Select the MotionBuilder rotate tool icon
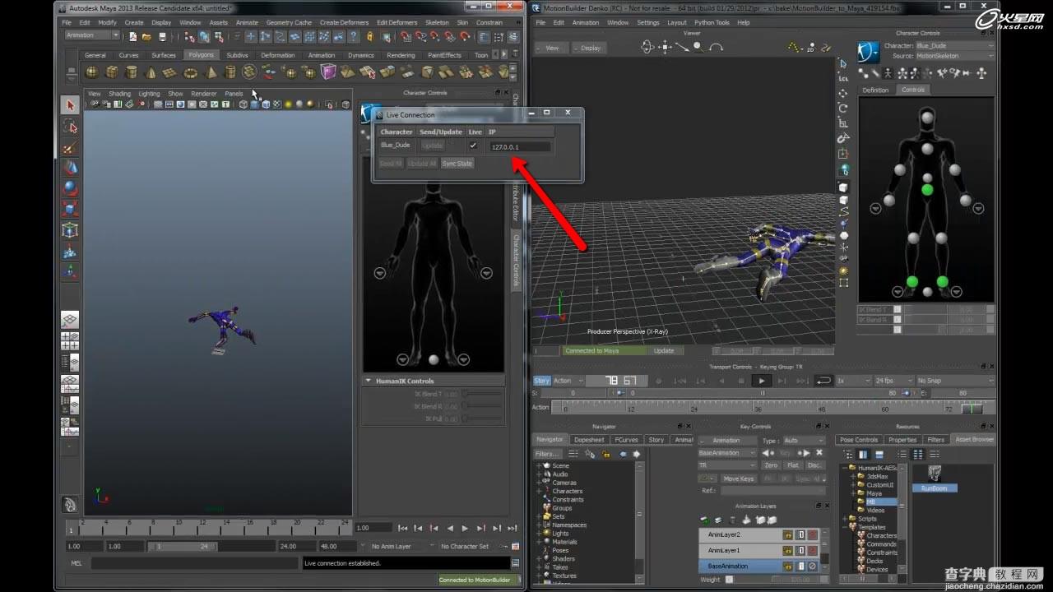This screenshot has width=1053, height=592. (x=843, y=108)
